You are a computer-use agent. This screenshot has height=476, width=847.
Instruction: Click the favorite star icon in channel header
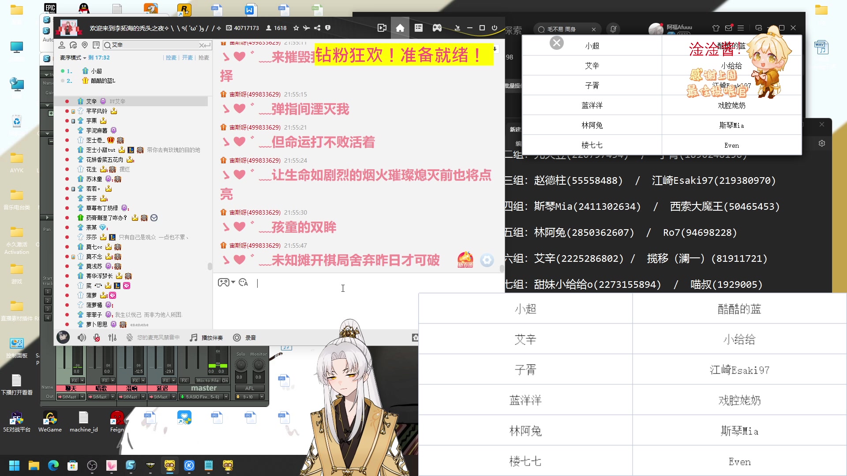click(x=296, y=28)
